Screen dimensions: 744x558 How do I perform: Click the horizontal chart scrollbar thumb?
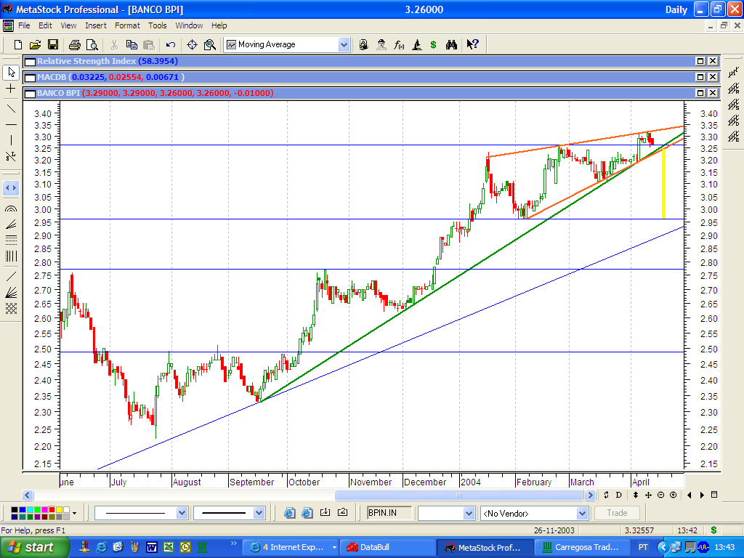(x=459, y=495)
